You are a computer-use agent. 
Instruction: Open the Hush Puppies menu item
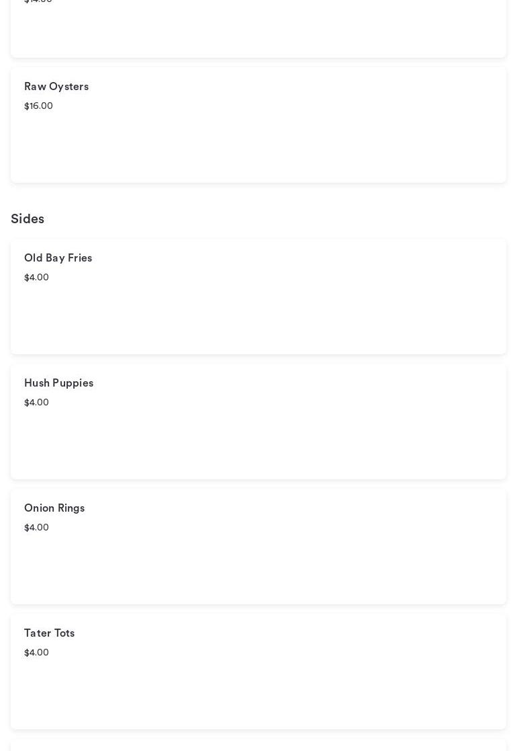click(x=59, y=383)
